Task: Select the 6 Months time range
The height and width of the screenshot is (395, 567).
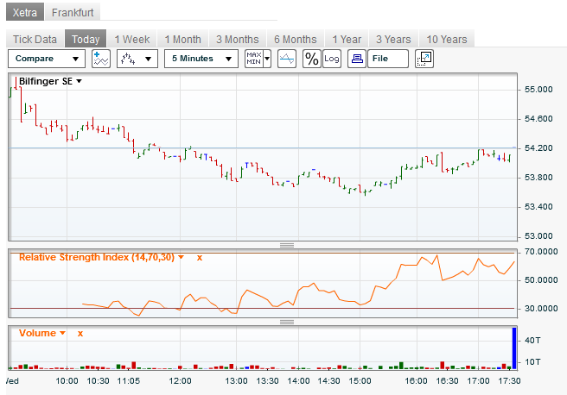Action: pyautogui.click(x=296, y=39)
